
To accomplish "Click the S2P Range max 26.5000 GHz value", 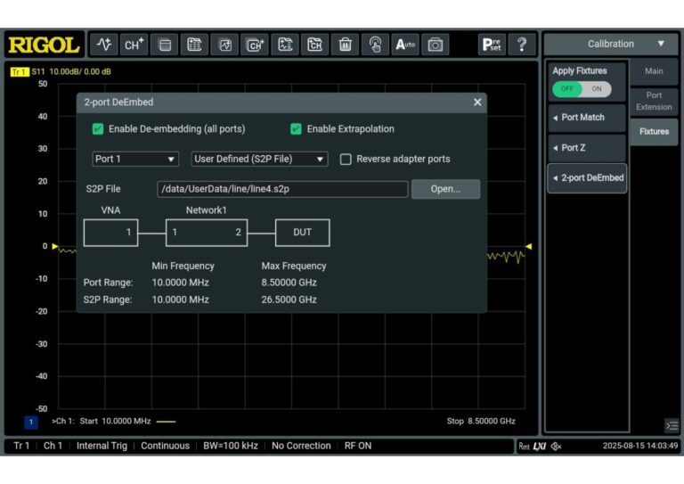I will (x=289, y=299).
